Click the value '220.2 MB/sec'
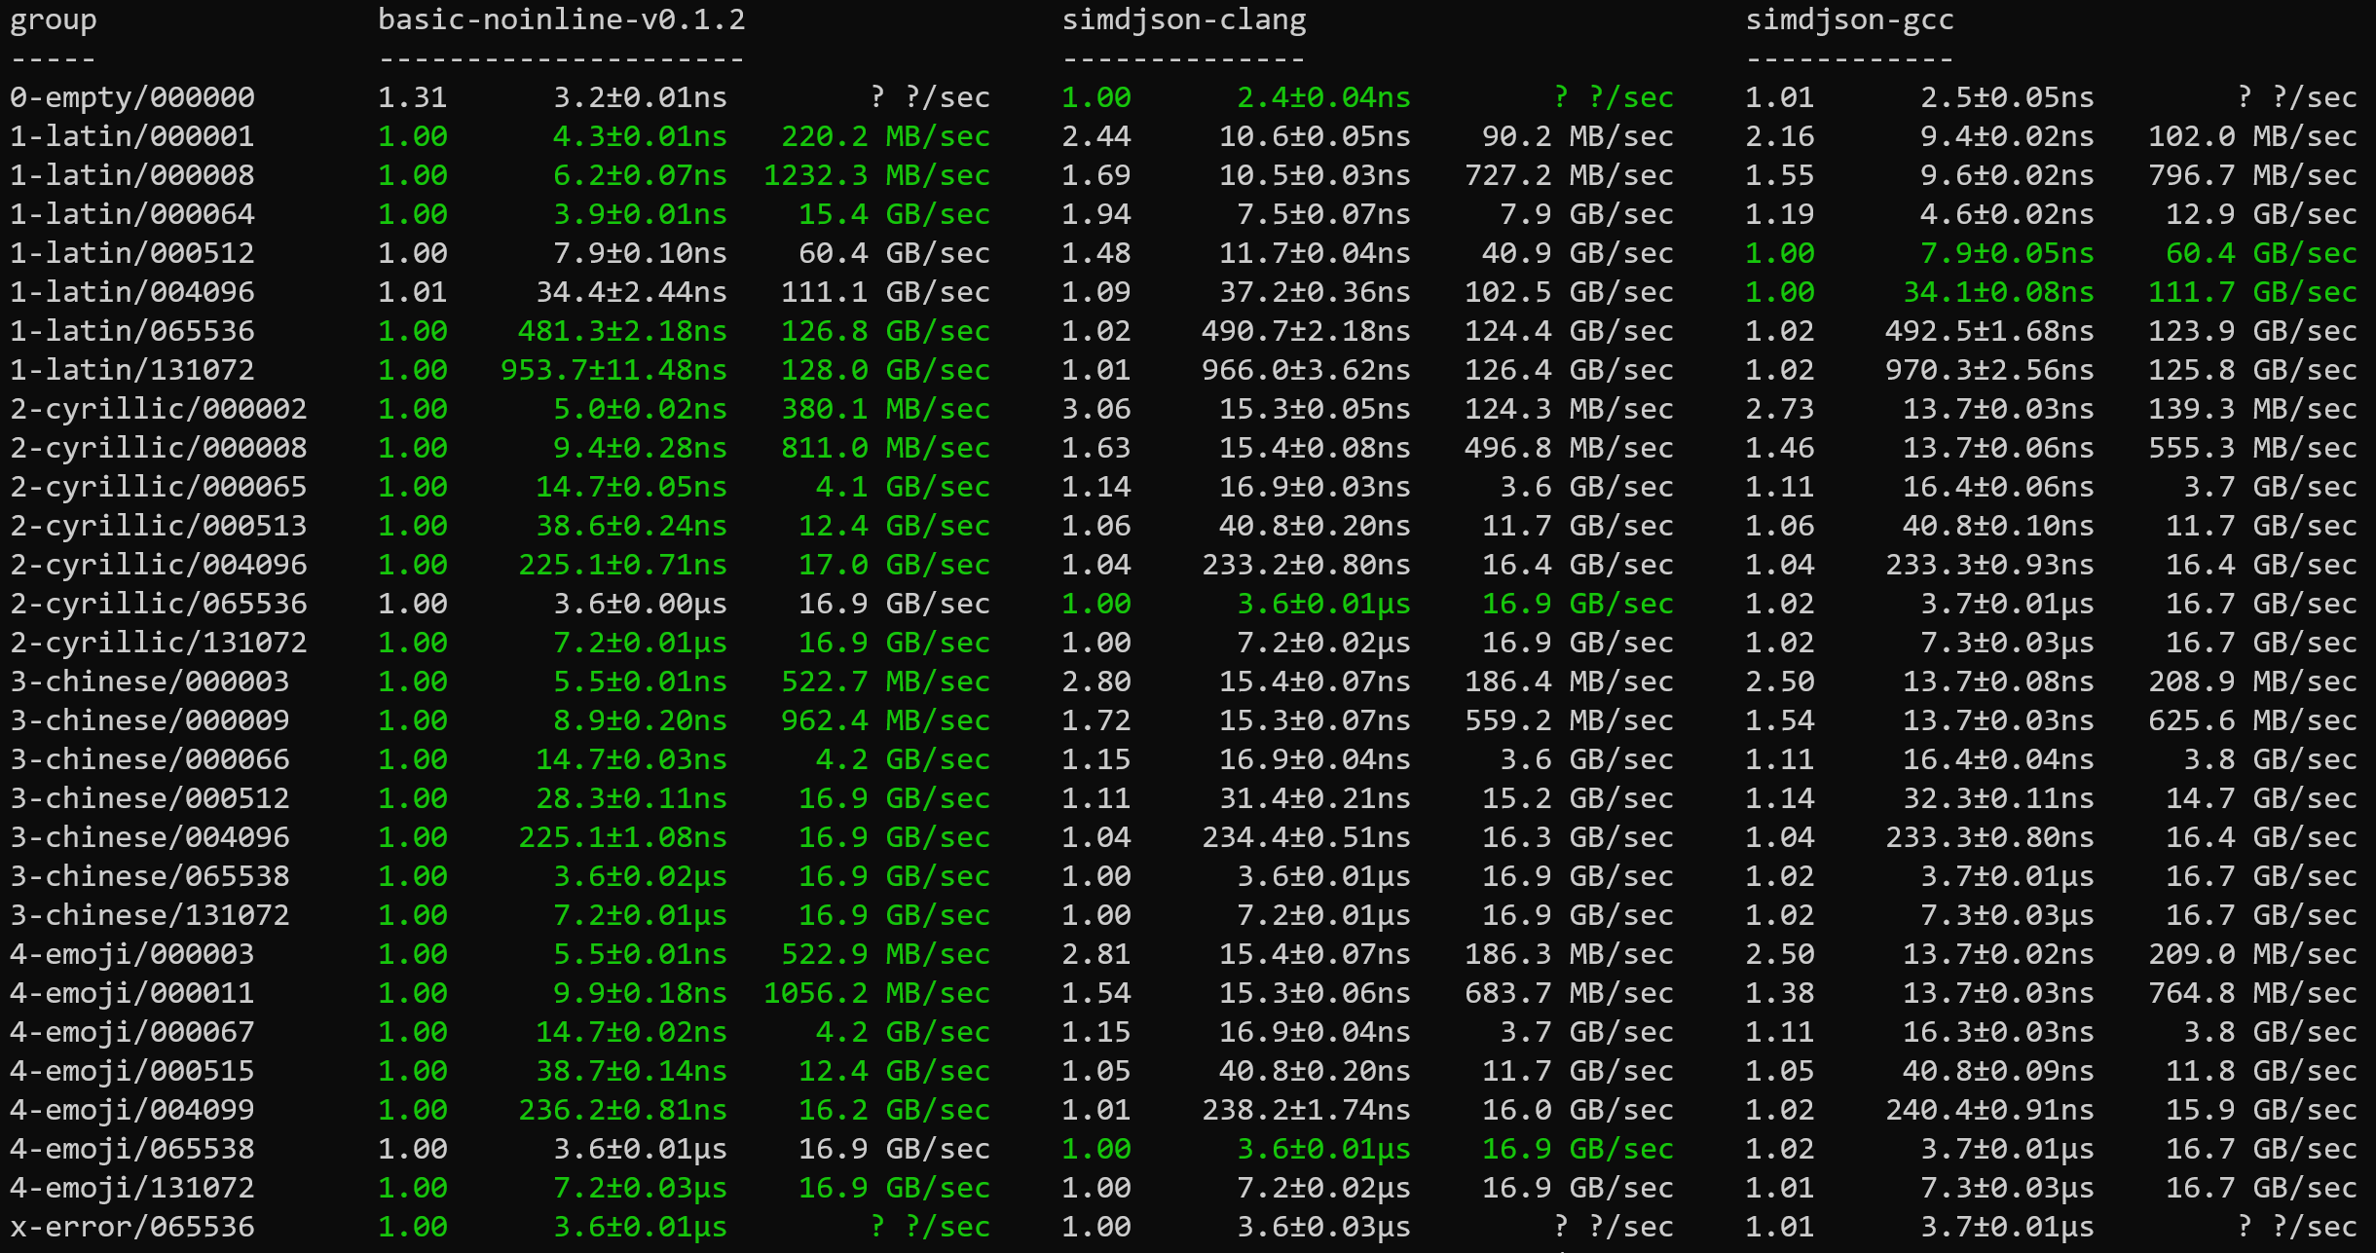This screenshot has height=1253, width=2376. [886, 136]
